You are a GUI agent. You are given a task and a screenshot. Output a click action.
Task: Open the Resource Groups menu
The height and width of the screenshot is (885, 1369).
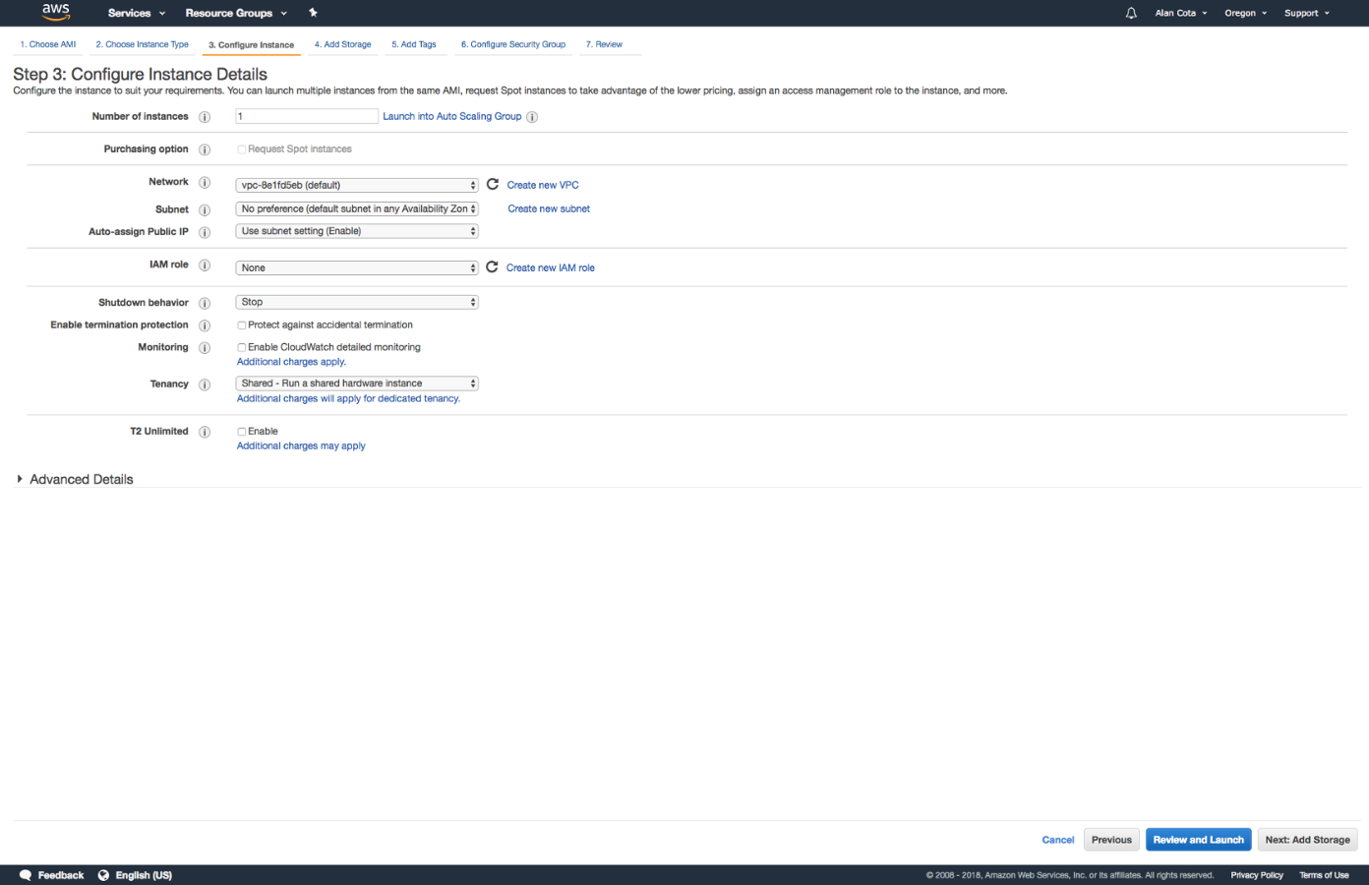click(x=236, y=13)
